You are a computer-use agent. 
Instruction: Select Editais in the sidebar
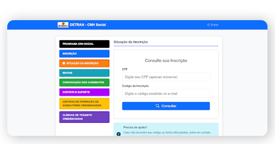tap(84, 73)
